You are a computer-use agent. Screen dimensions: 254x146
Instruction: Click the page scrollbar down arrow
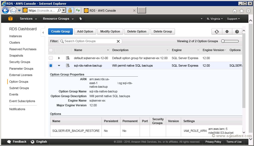tap(251, 139)
